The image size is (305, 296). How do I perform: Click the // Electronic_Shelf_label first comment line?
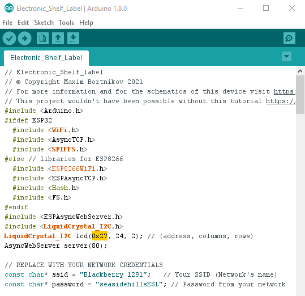(x=54, y=72)
